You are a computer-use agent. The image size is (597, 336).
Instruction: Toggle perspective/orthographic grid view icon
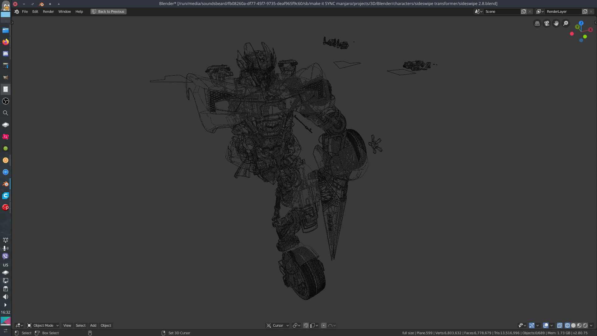point(537,23)
